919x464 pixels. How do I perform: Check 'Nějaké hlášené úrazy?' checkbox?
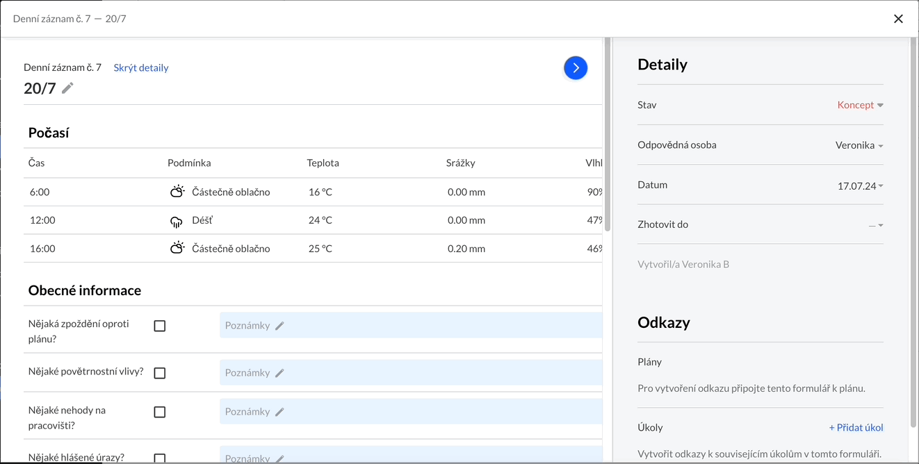tap(160, 458)
